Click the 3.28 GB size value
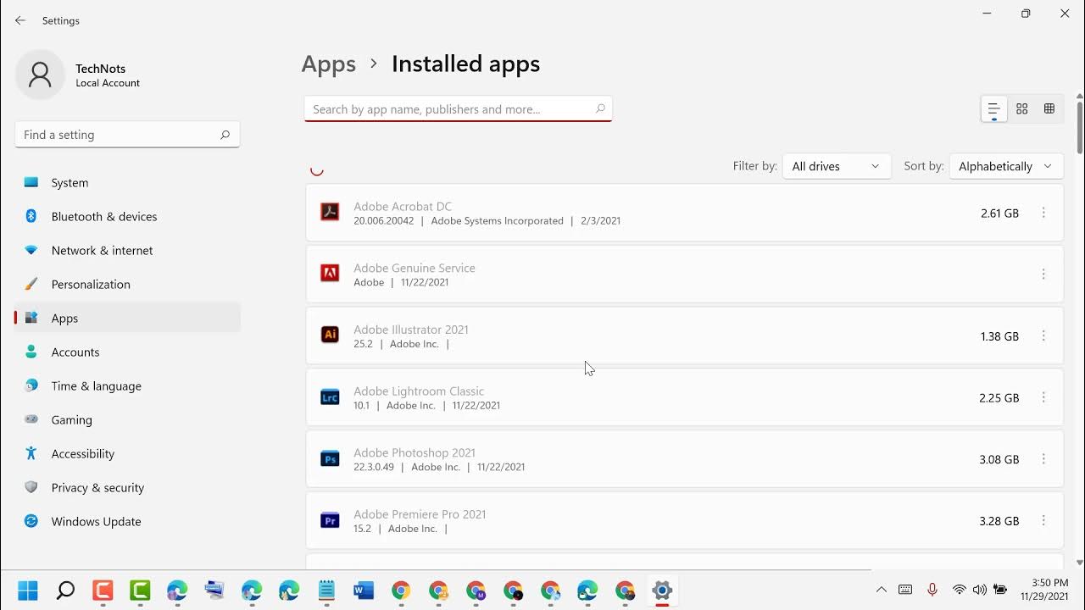The image size is (1085, 610). tap(999, 521)
